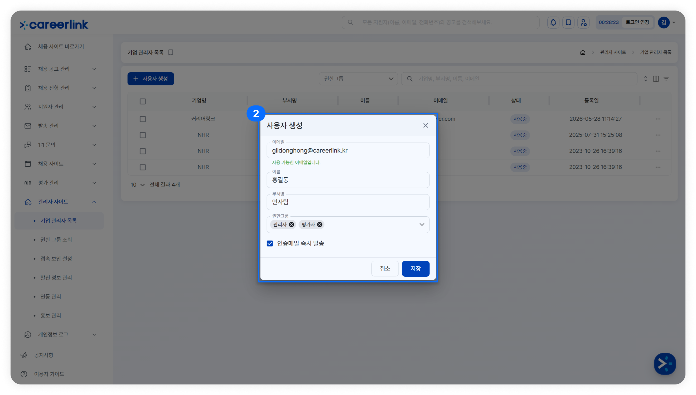This screenshot has width=696, height=395.
Task: Expand 채용 사이트 menu
Action: (60, 164)
